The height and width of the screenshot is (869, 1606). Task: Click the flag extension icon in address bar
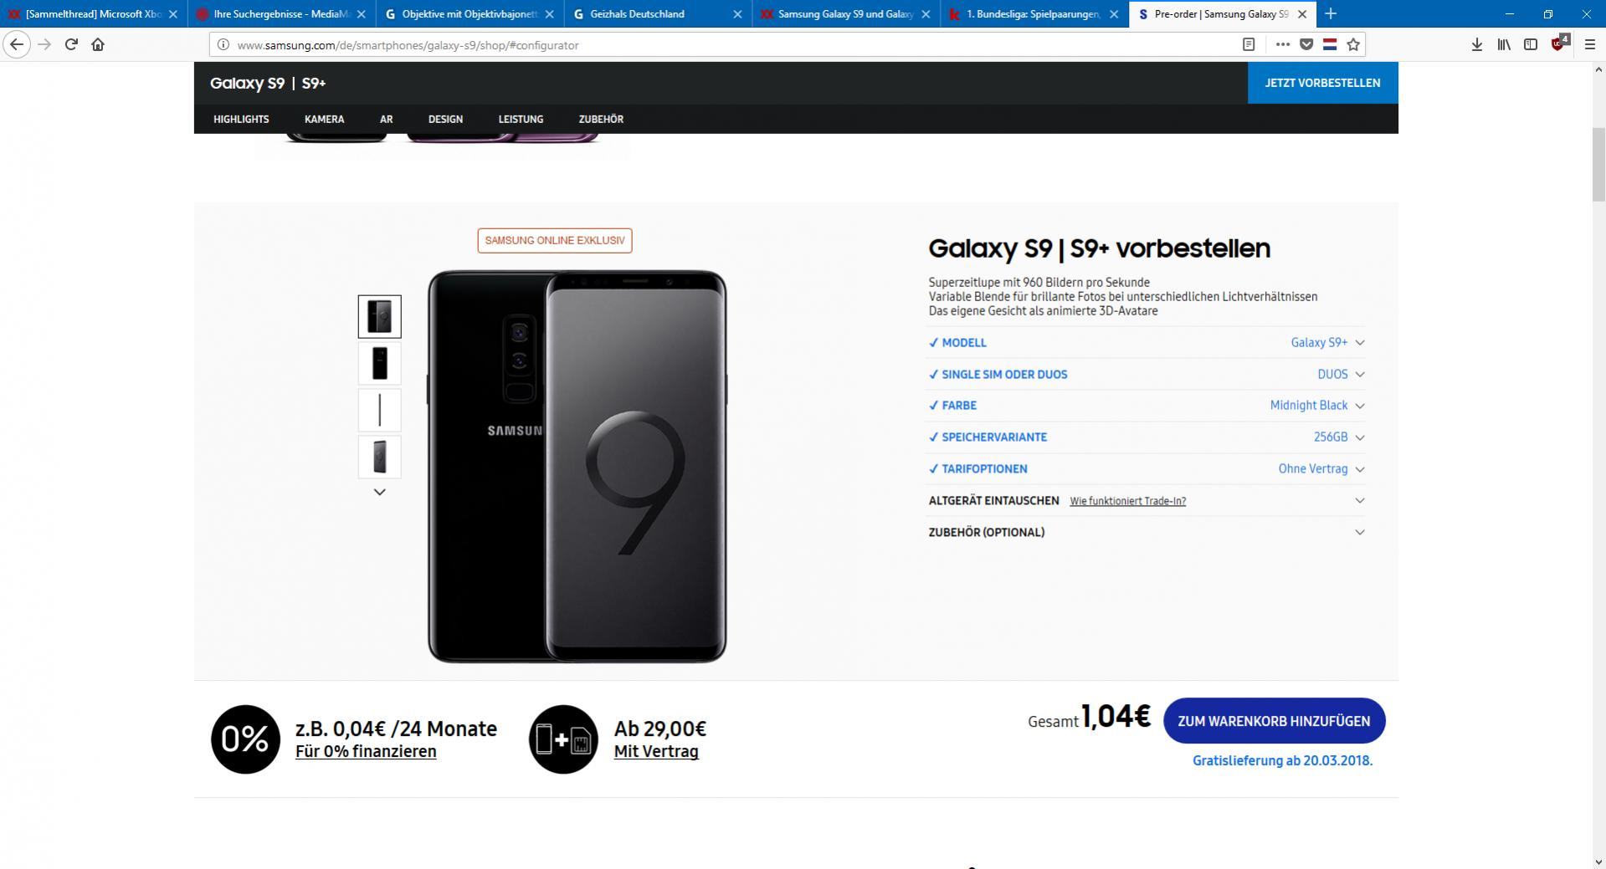(1329, 45)
